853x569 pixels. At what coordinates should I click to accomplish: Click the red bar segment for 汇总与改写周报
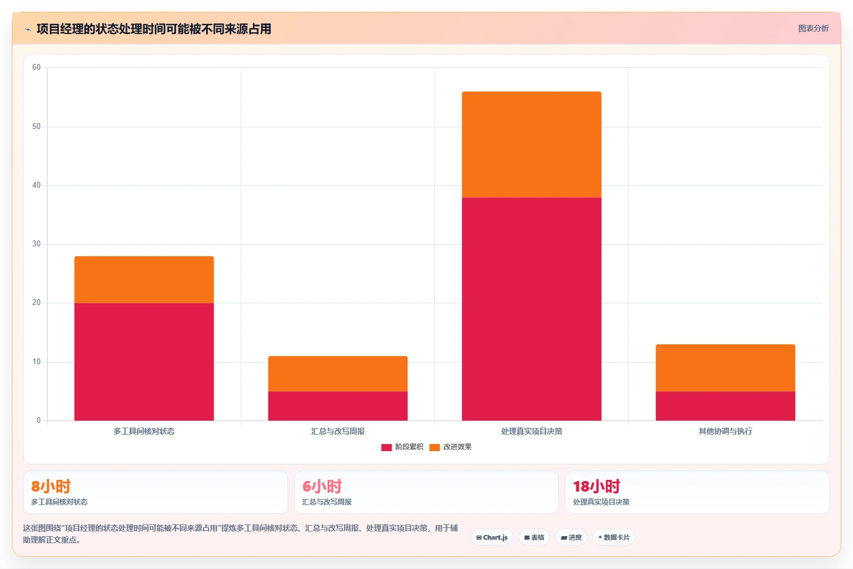coord(338,406)
